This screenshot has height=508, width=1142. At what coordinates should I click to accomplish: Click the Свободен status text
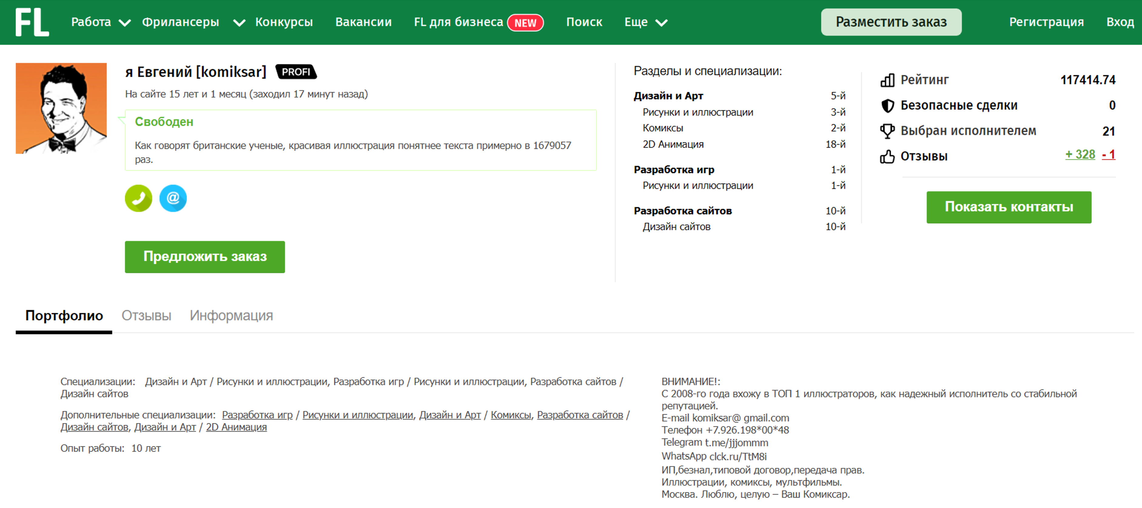point(163,122)
